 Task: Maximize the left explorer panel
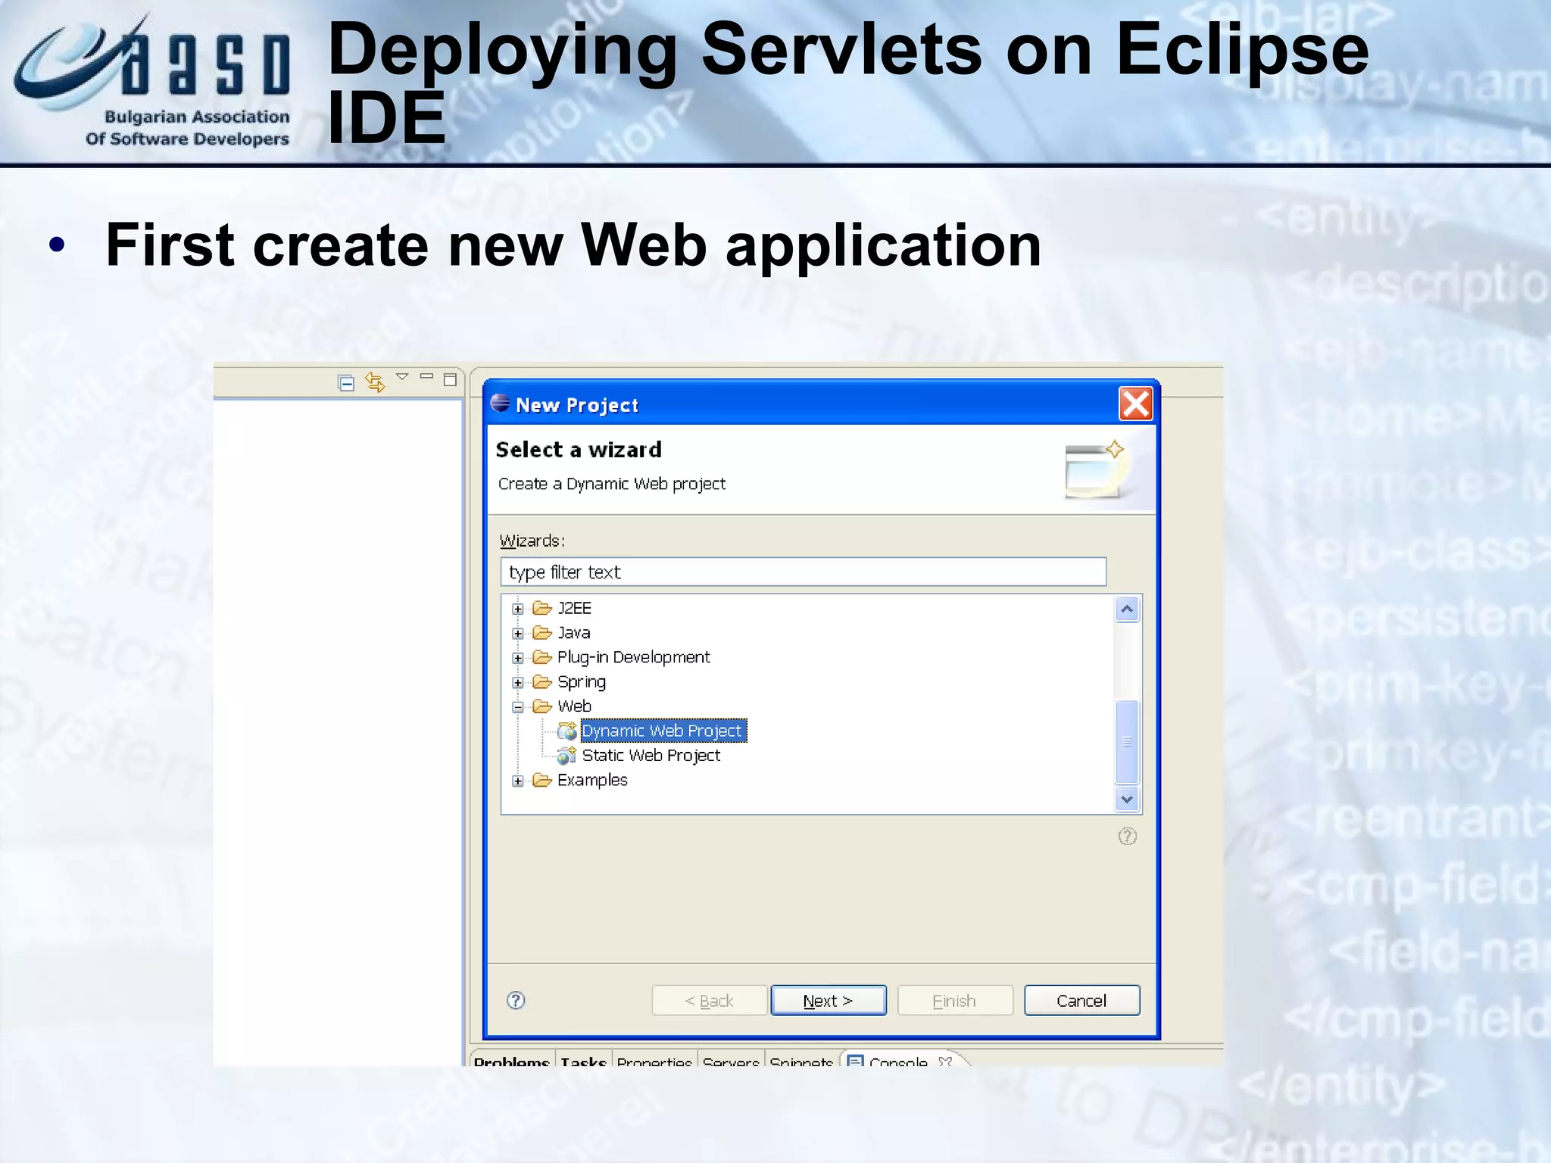point(450,379)
